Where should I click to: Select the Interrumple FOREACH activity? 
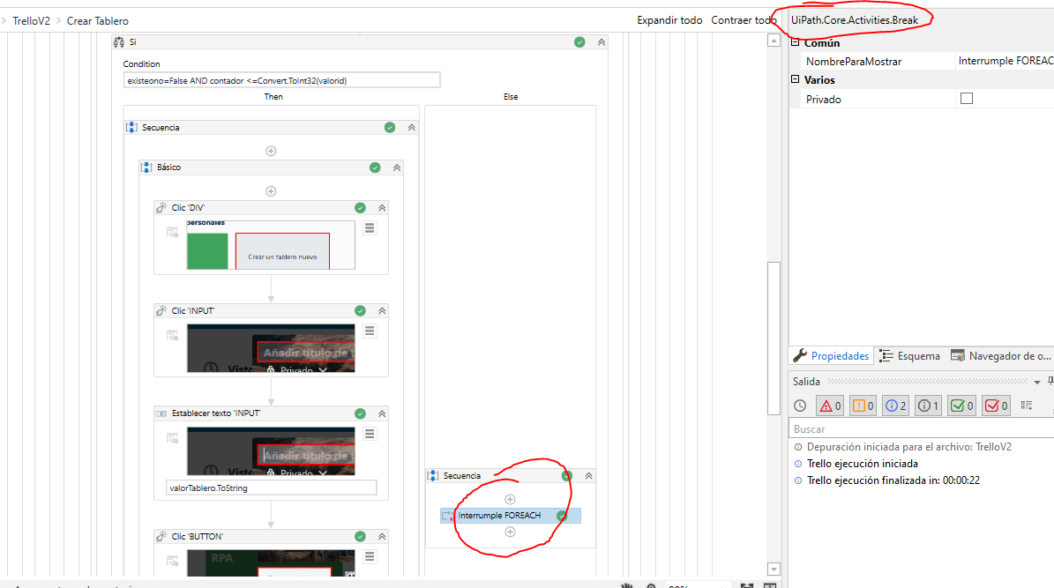(x=511, y=516)
